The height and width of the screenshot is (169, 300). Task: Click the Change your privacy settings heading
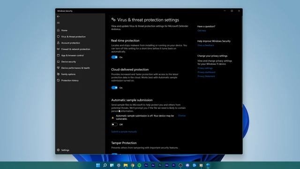click(212, 56)
